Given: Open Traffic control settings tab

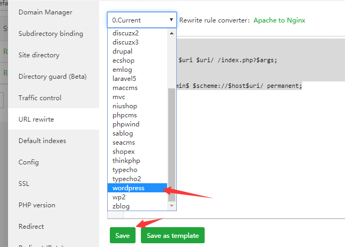Looking at the screenshot, I should (x=40, y=98).
